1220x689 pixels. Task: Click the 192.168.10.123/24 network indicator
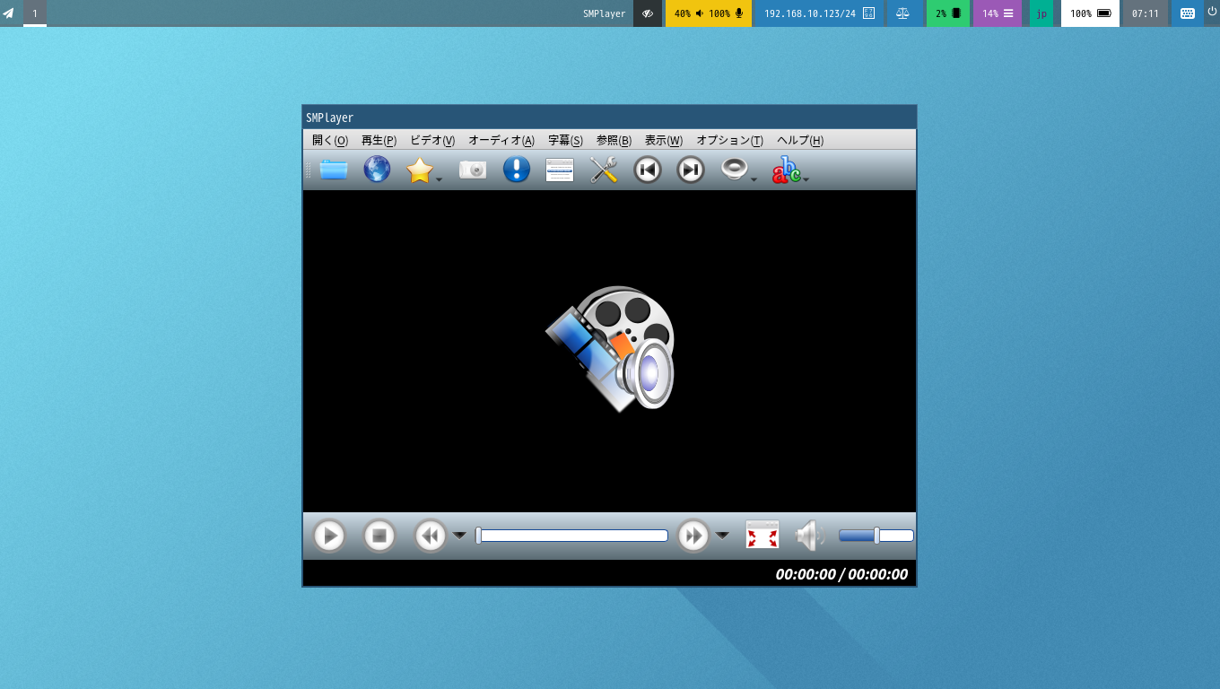click(x=819, y=13)
